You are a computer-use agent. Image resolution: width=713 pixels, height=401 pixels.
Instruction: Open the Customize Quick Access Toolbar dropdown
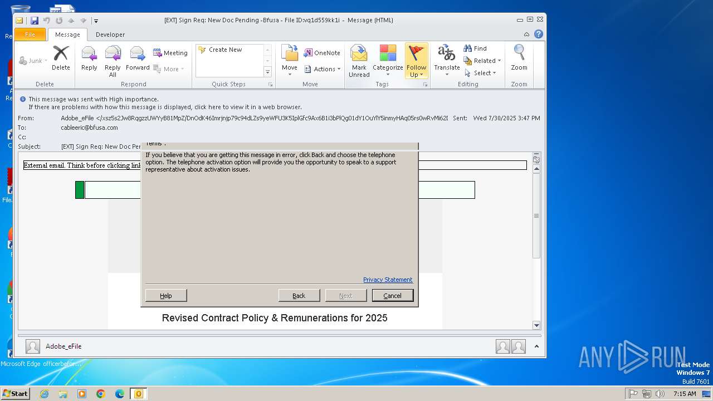[x=96, y=21]
